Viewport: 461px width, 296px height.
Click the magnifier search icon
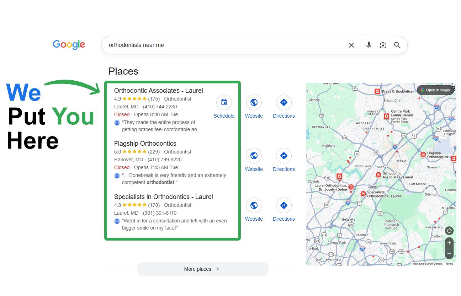click(x=397, y=45)
